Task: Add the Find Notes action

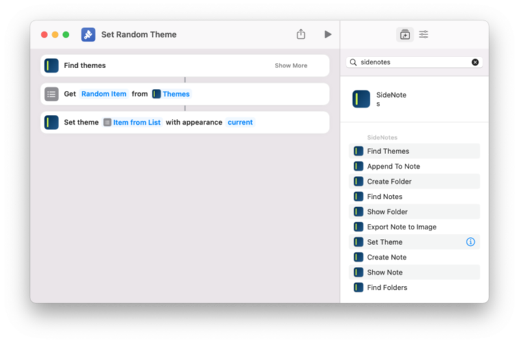Action: tap(414, 197)
